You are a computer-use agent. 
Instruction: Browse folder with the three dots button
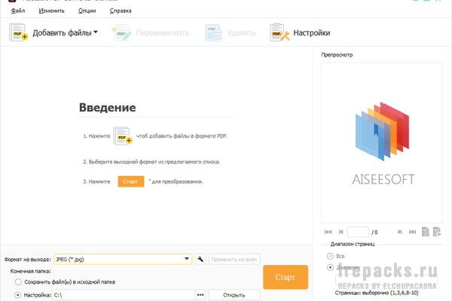point(200,295)
